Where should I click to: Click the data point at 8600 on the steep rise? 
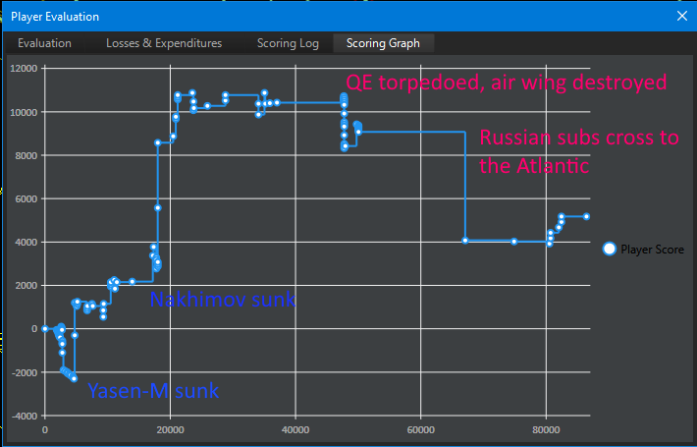point(158,142)
